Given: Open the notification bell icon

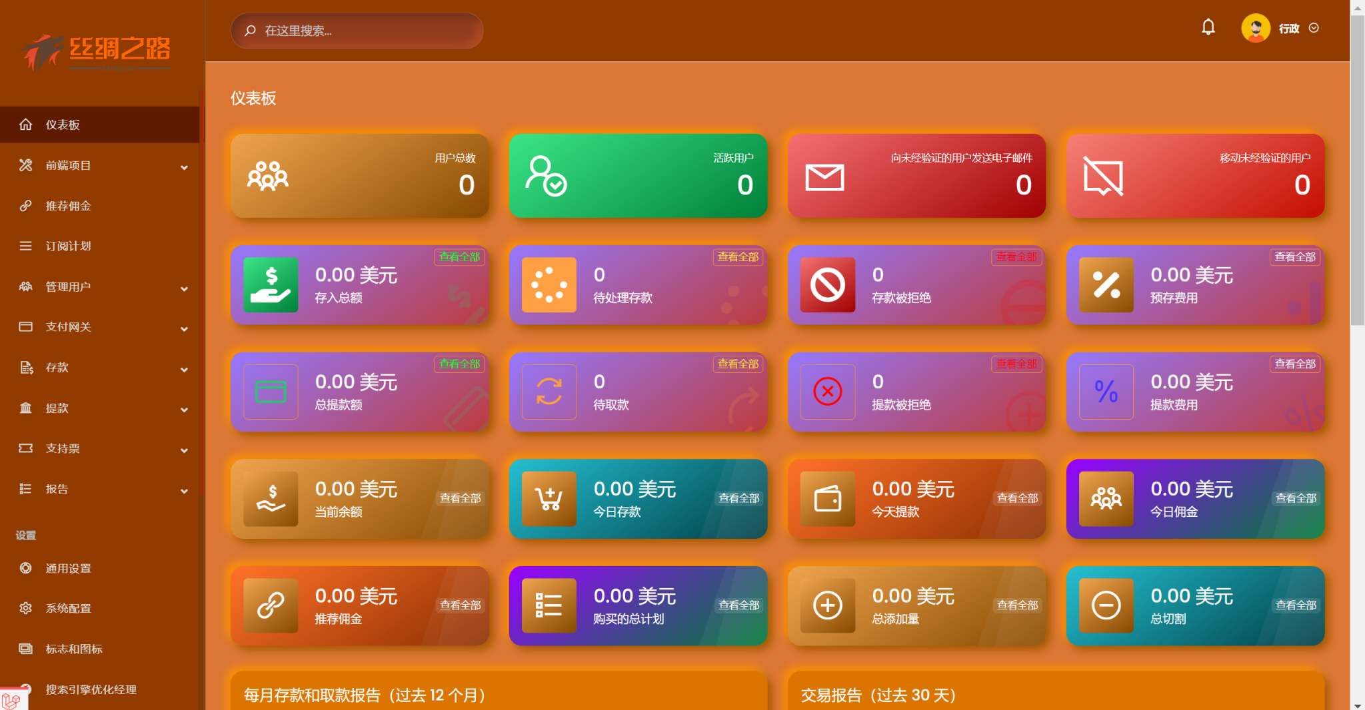Looking at the screenshot, I should pyautogui.click(x=1208, y=27).
